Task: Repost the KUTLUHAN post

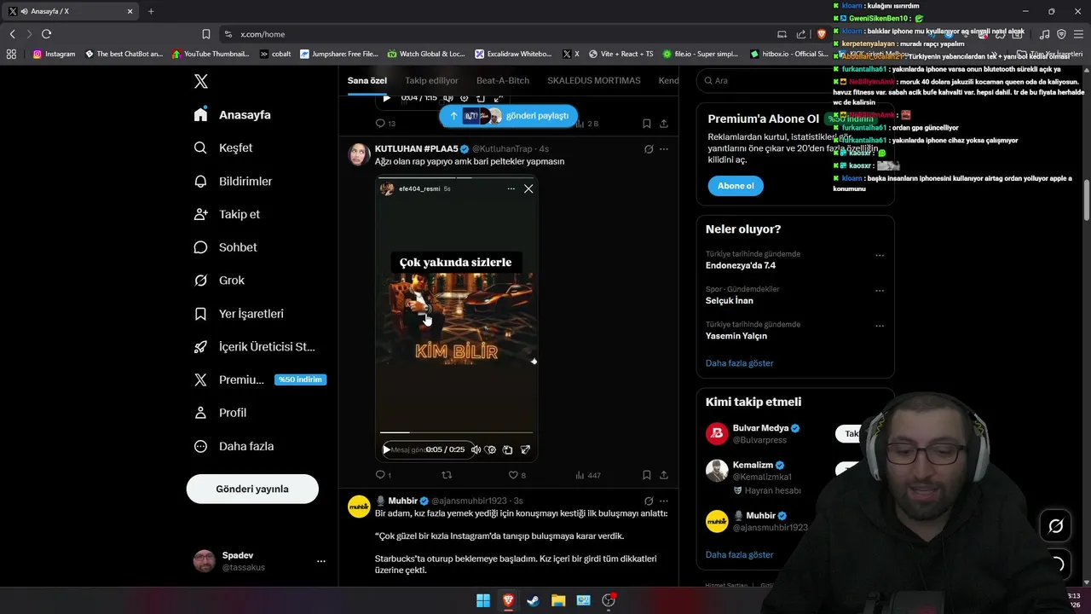Action: pos(446,475)
